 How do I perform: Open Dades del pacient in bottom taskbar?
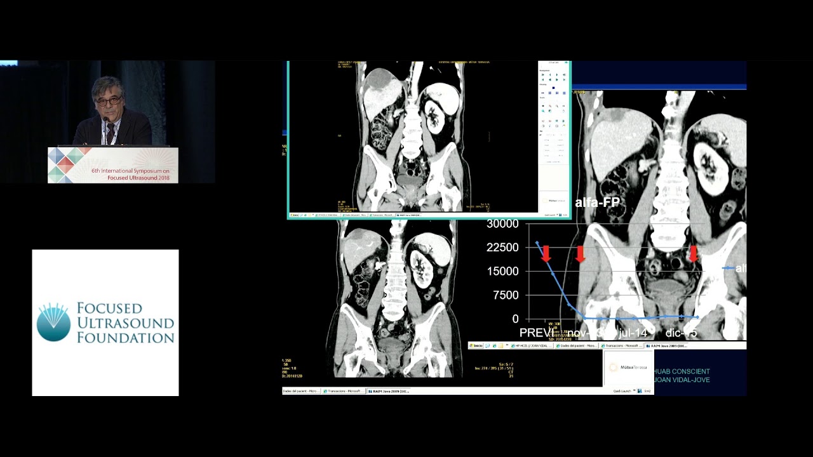302,391
